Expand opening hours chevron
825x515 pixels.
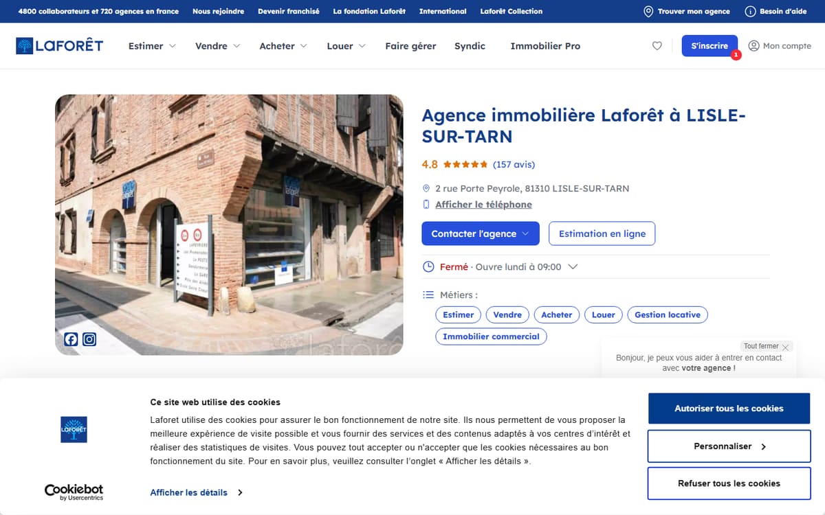(572, 267)
